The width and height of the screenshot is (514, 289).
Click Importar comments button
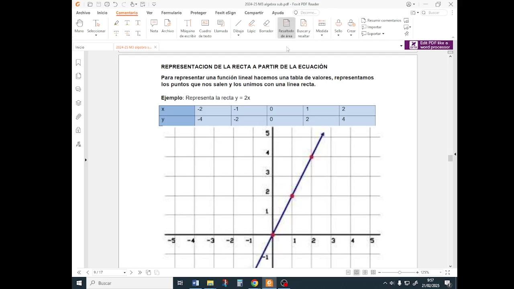(x=371, y=27)
